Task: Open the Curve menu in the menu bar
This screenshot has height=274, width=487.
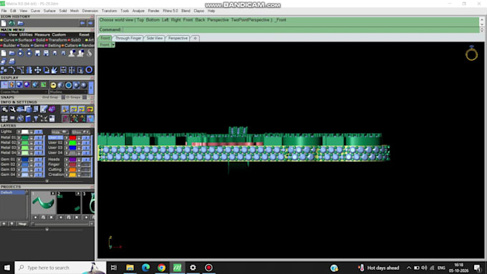Action: point(35,11)
